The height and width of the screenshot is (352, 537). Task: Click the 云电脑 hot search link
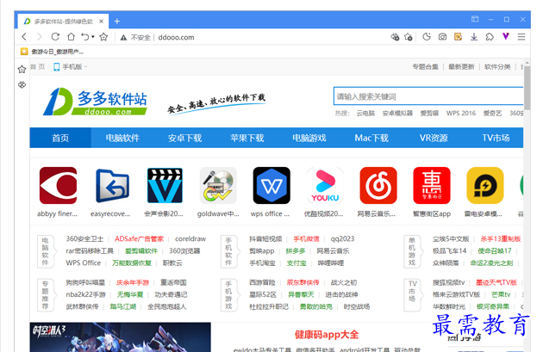[x=365, y=114]
